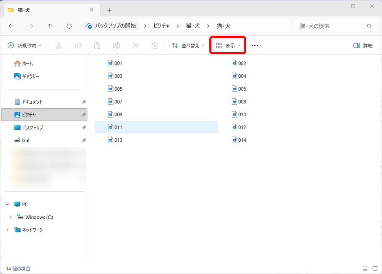
Task: Navigate to ピクチャ via the breadcrumb
Action: click(x=162, y=26)
